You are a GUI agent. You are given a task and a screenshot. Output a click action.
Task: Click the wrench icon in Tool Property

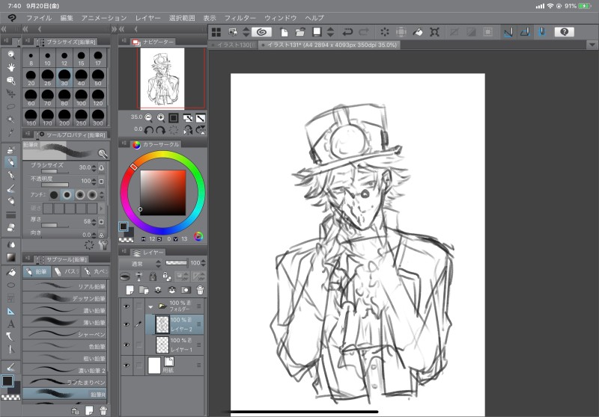pos(103,244)
